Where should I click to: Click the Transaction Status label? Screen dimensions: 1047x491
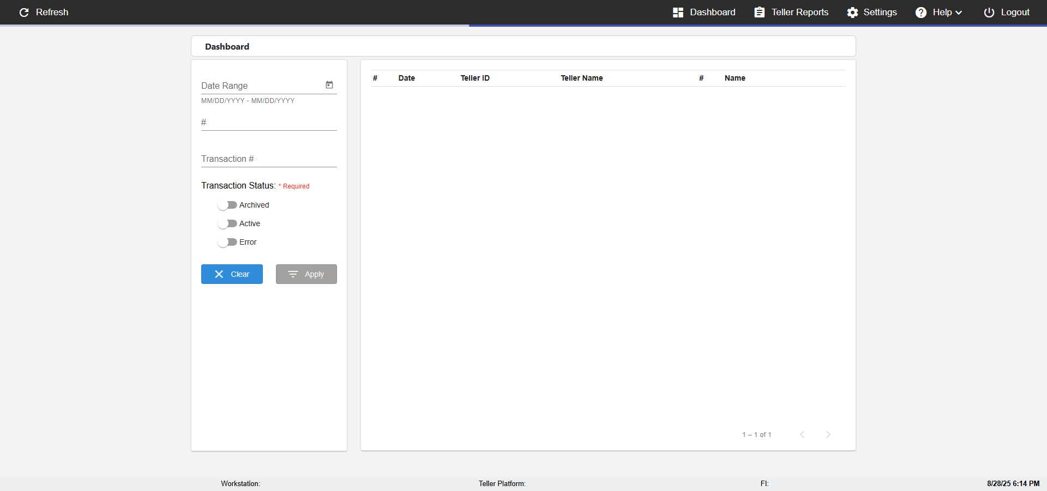pos(238,185)
